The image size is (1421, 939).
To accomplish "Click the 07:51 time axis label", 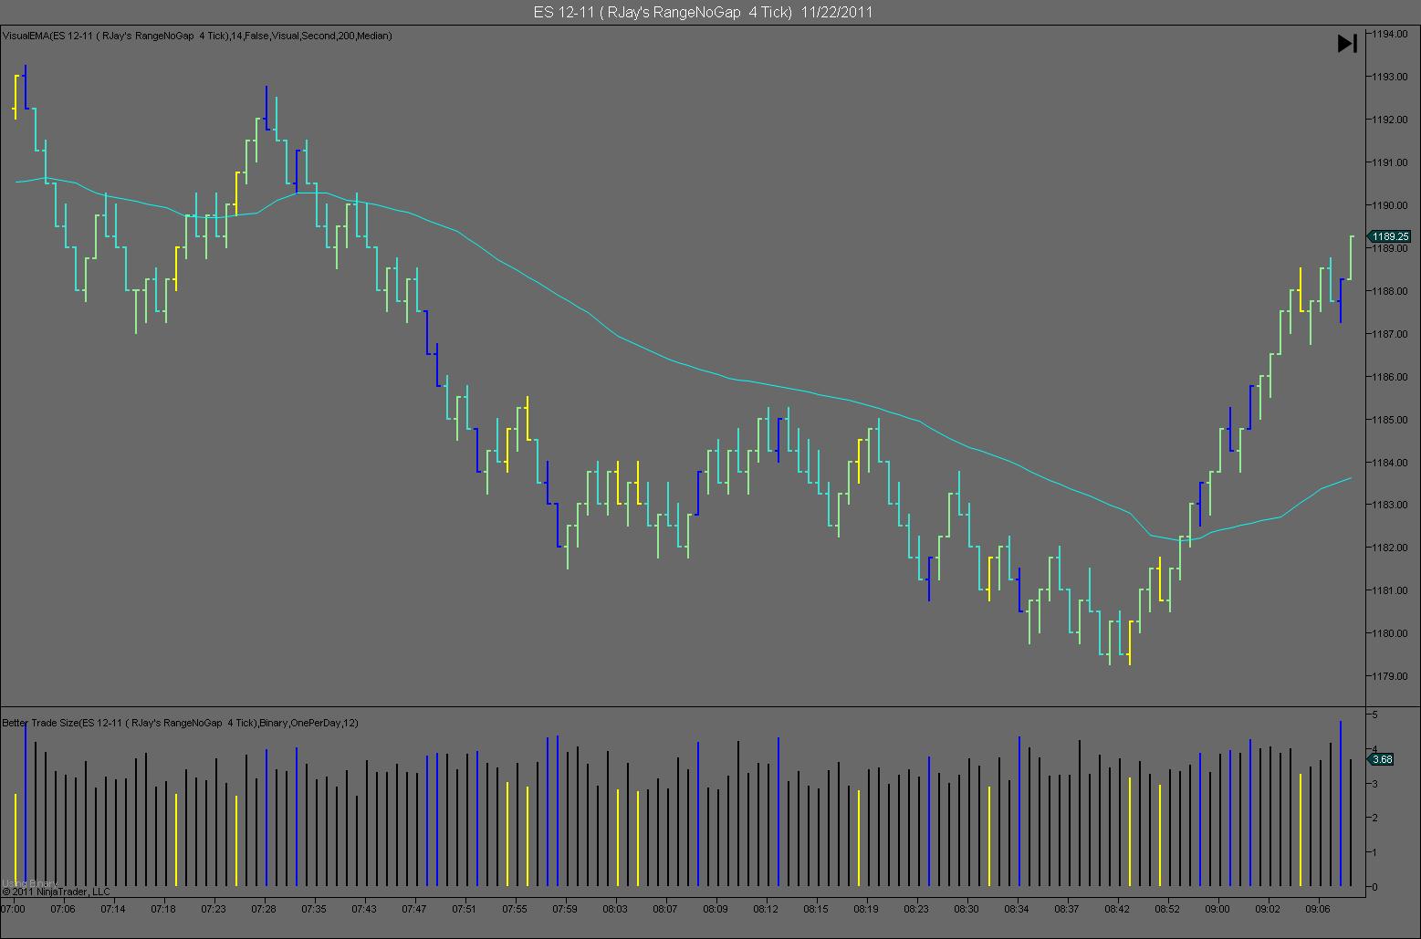I will click(x=465, y=909).
